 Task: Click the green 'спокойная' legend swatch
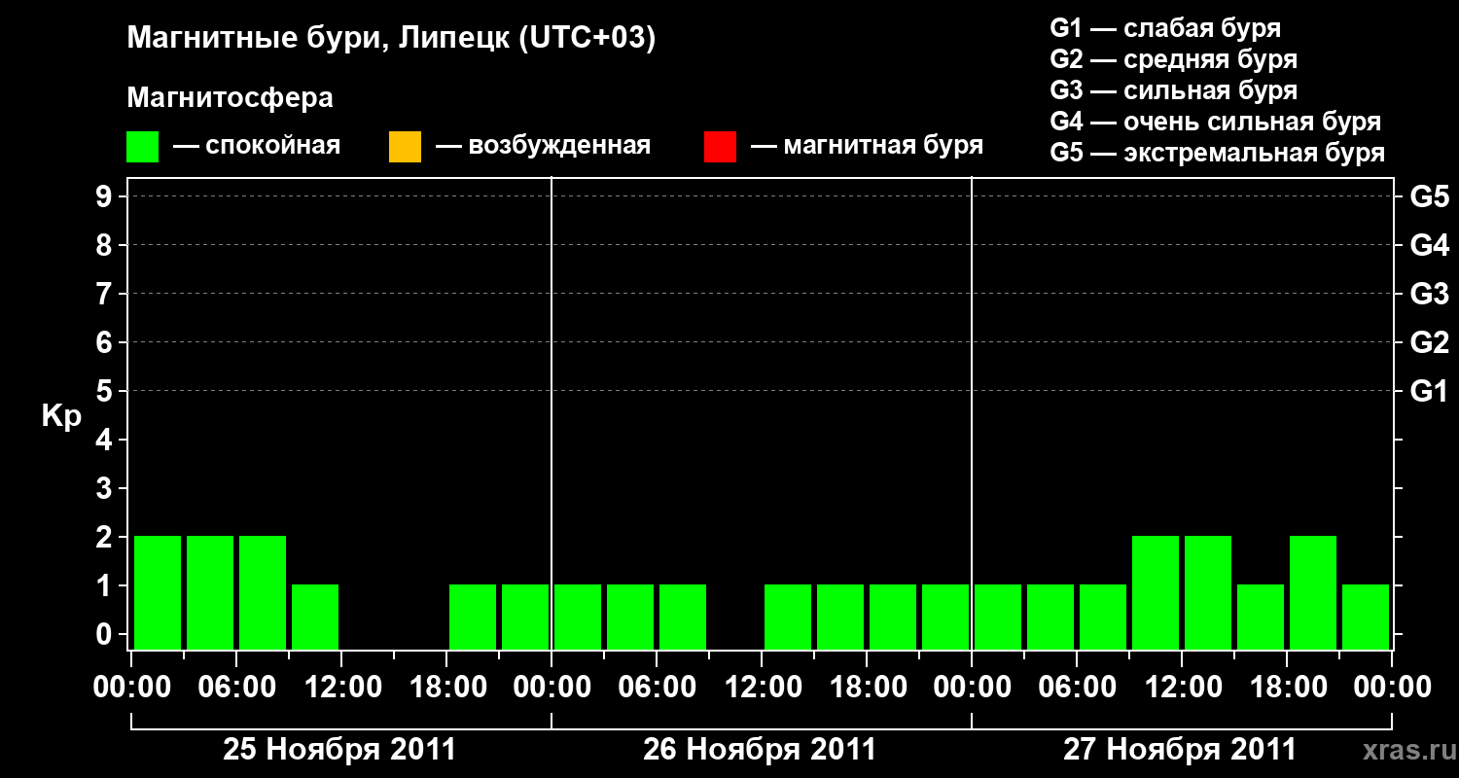coord(142,147)
